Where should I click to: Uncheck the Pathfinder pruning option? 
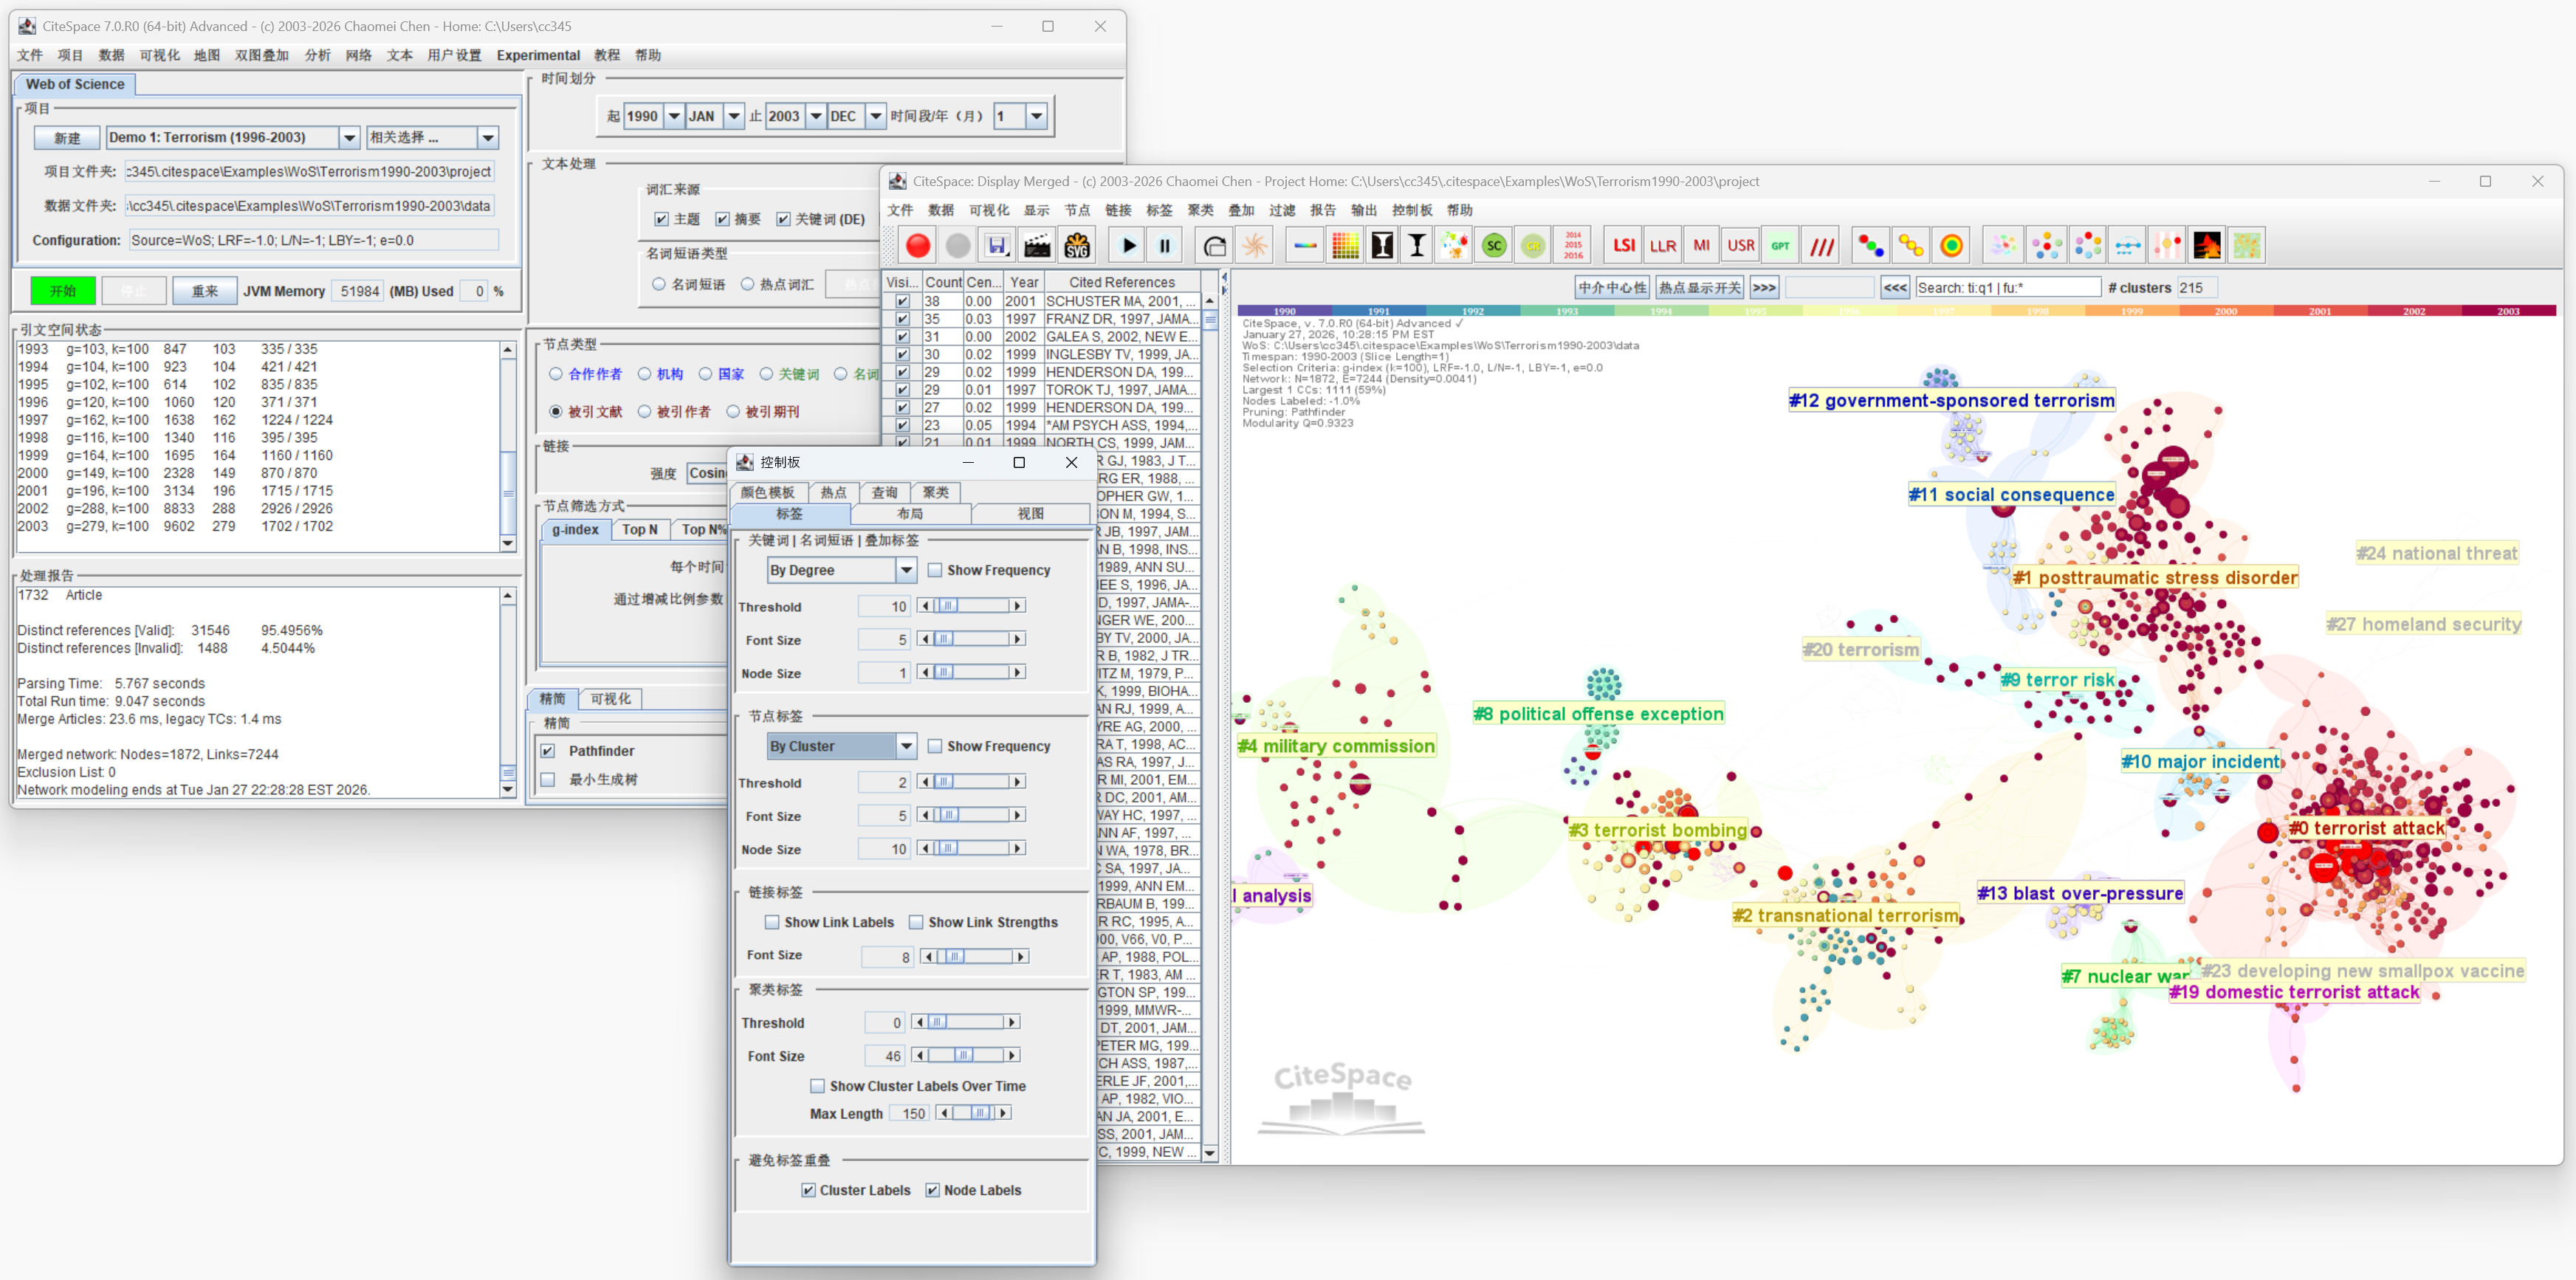pyautogui.click(x=548, y=751)
